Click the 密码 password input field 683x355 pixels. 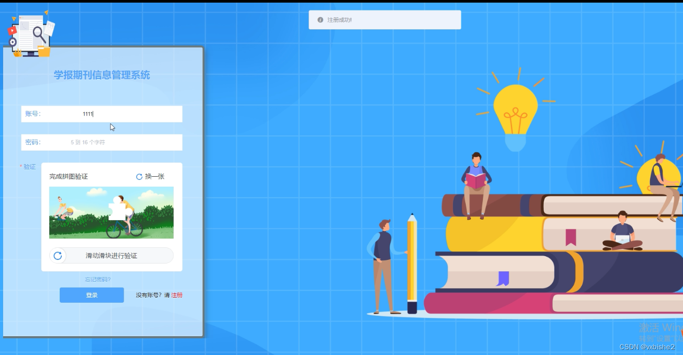click(x=102, y=142)
